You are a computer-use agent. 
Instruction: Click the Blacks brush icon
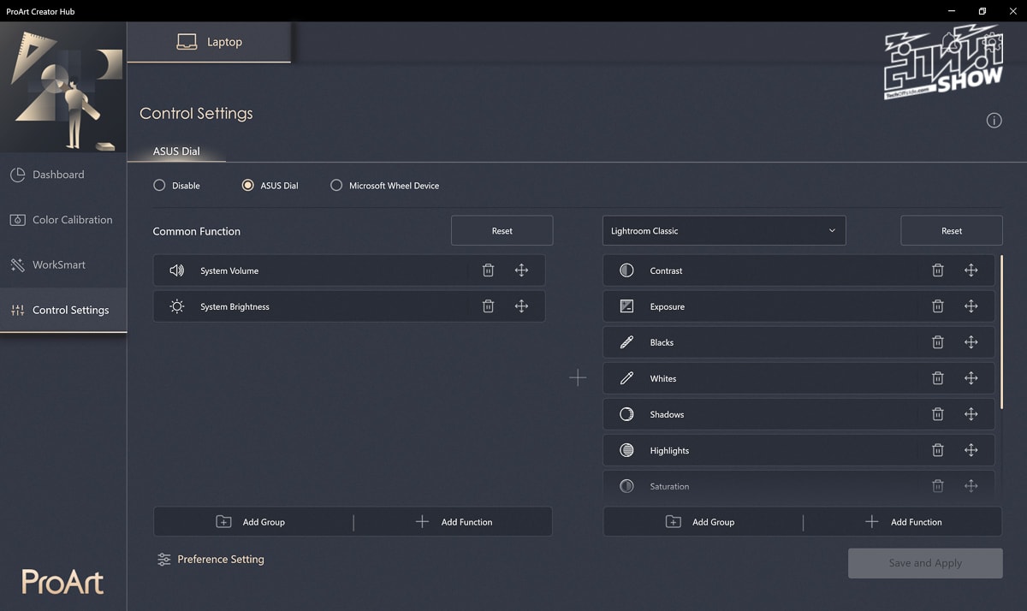click(x=626, y=342)
